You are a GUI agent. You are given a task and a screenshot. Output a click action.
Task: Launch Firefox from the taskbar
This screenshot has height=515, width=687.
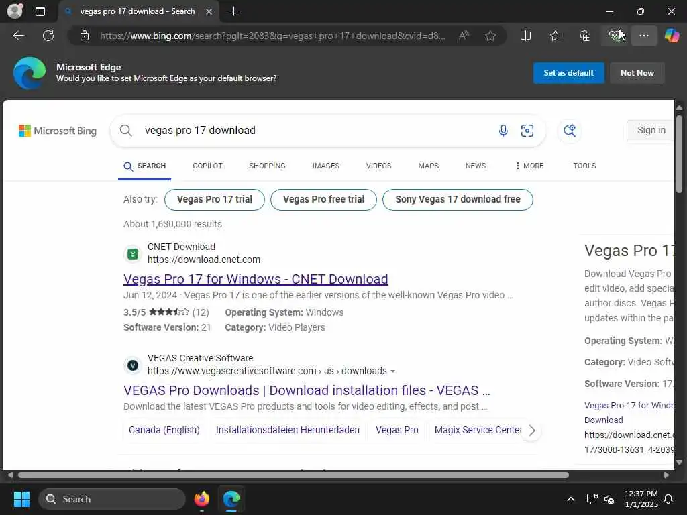point(201,499)
